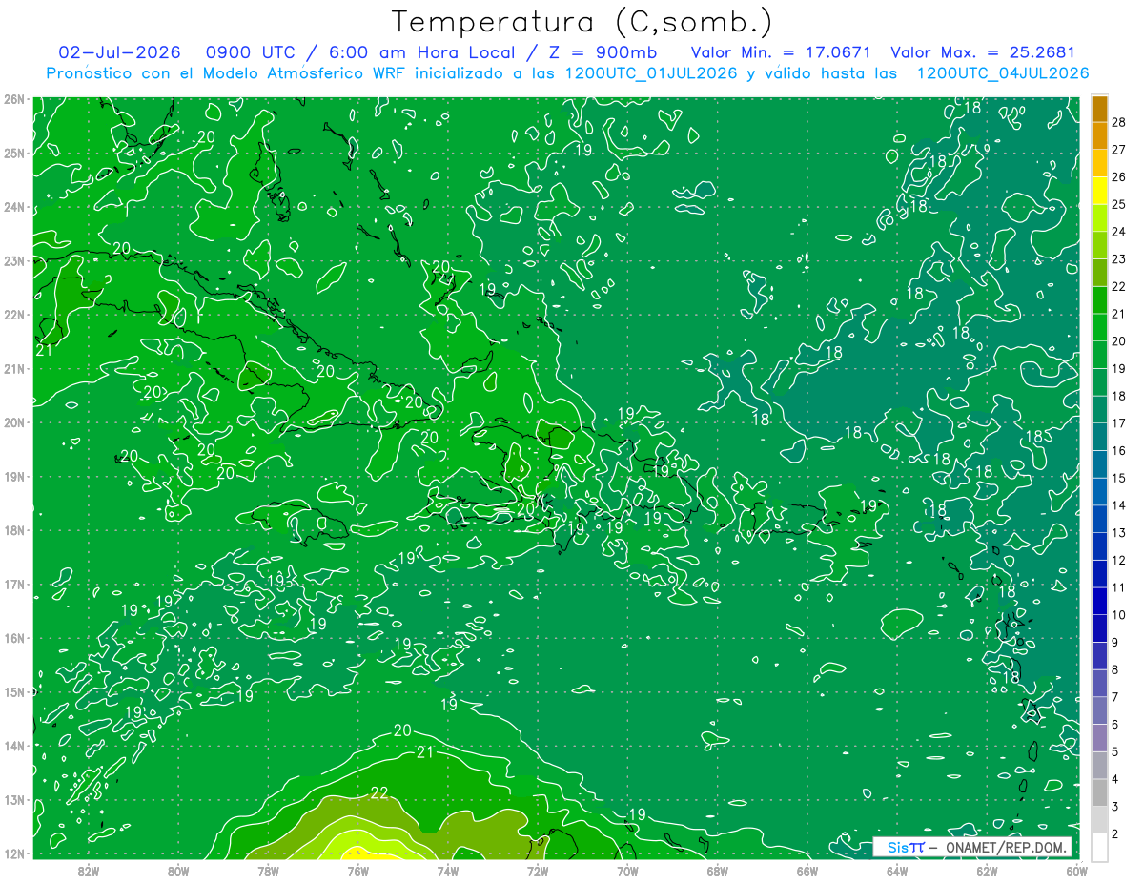Screen dimensions: 1144x884
Task: Select the colorbar legend value 15
Action: tap(1119, 478)
